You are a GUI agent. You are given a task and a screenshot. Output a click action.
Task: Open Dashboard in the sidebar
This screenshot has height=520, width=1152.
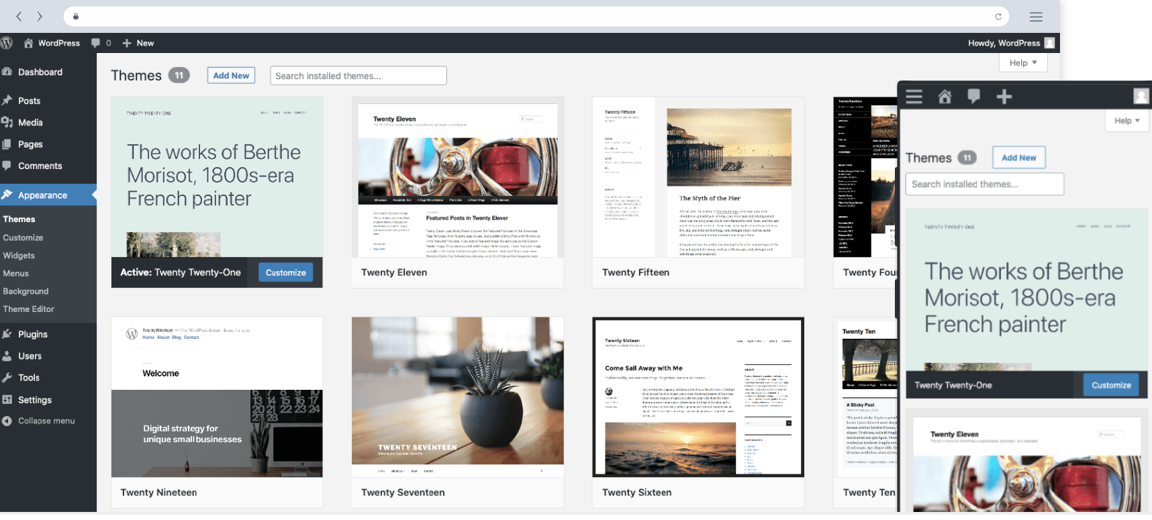point(40,72)
